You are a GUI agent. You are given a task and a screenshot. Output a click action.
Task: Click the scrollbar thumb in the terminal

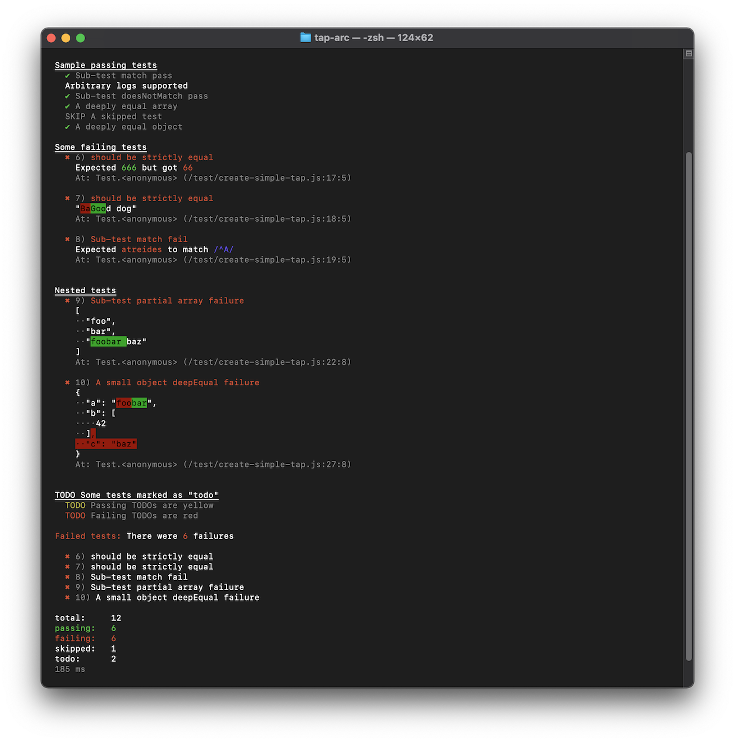tap(689, 406)
